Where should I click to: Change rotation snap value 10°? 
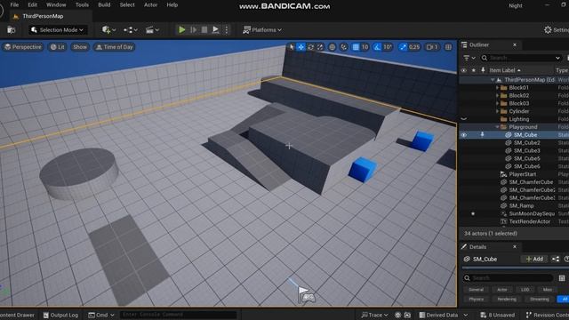click(388, 47)
